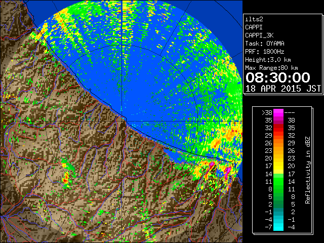Click the '-7' legend label
The image size is (324, 243).
[268, 227]
